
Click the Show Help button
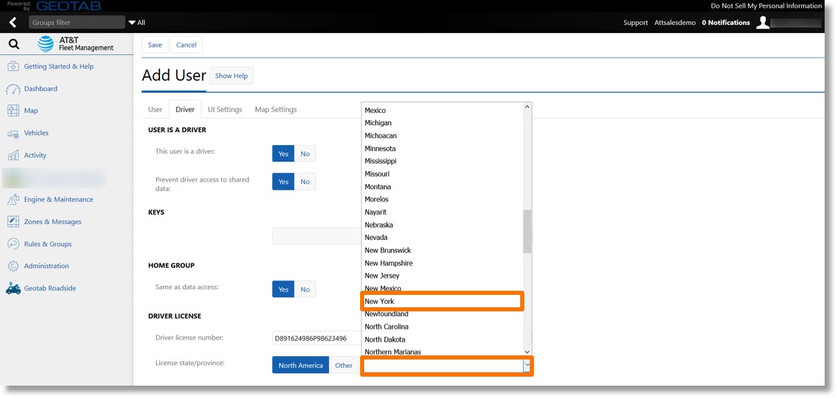(x=232, y=76)
